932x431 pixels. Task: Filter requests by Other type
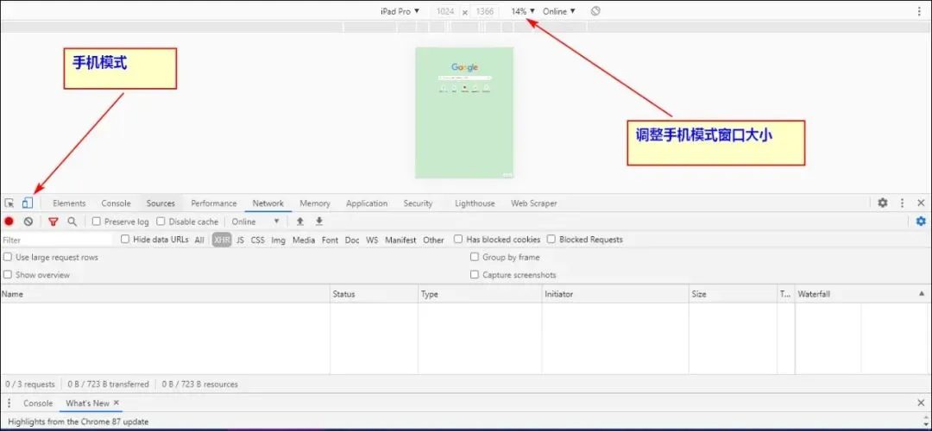[x=433, y=240]
